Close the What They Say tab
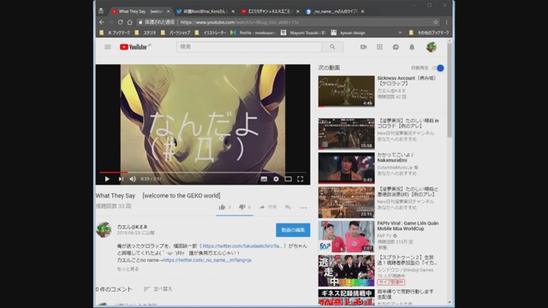Viewport: 548px width, 308px height. click(x=168, y=11)
